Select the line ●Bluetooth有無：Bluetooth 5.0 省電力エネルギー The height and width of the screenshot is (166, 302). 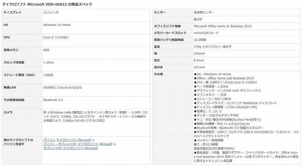pos(229,128)
